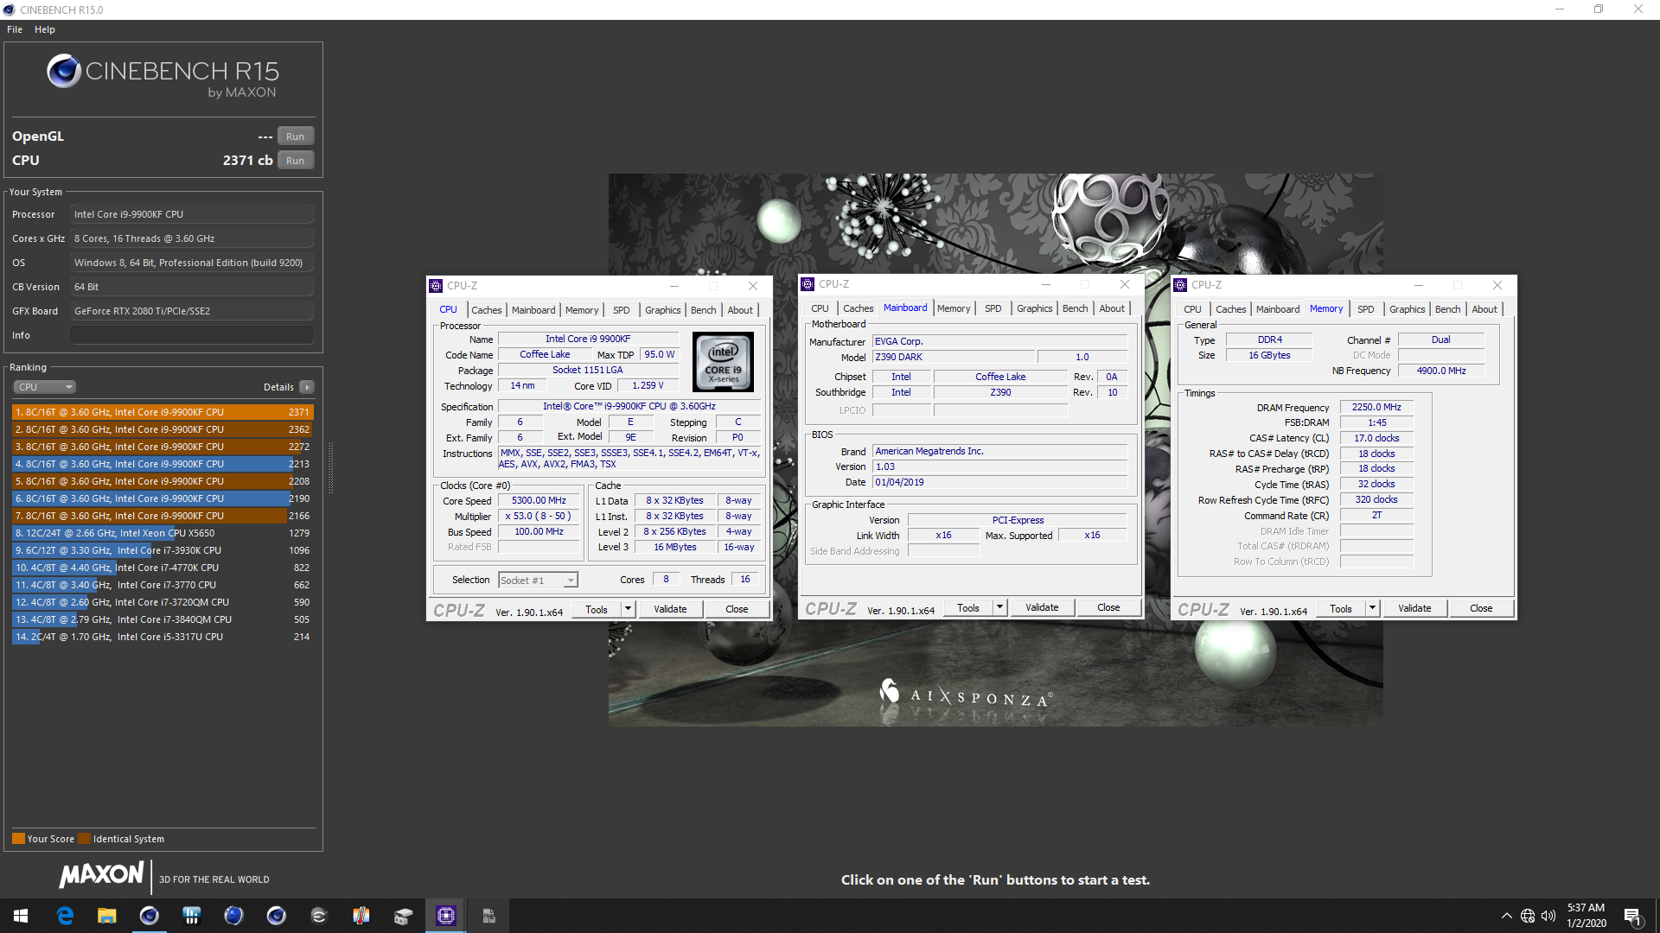Image resolution: width=1660 pixels, height=933 pixels.
Task: Open Bench tab in first CPU-Z window
Action: (704, 310)
